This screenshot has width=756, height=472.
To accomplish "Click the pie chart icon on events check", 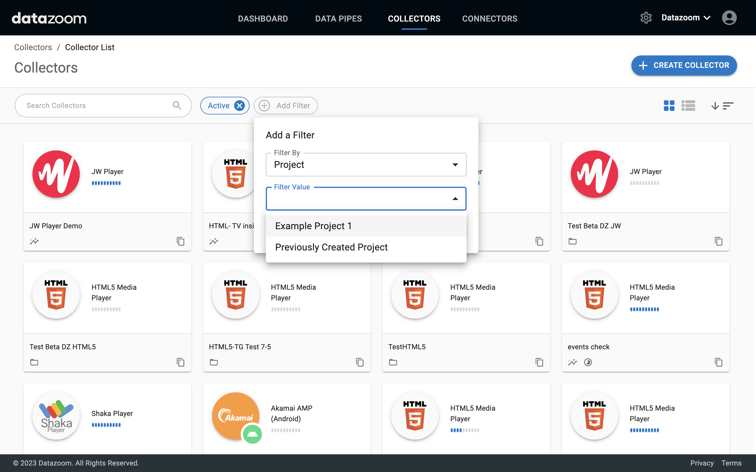I will point(588,362).
